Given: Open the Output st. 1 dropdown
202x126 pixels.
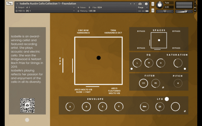Looking at the screenshot, I should click(x=45, y=7).
